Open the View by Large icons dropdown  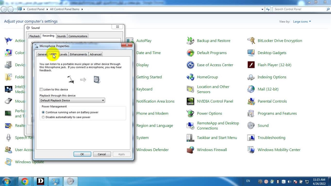point(302,22)
